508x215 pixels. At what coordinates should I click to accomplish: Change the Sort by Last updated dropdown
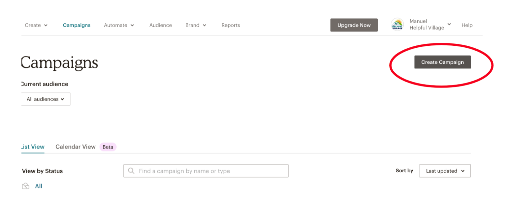coord(445,171)
